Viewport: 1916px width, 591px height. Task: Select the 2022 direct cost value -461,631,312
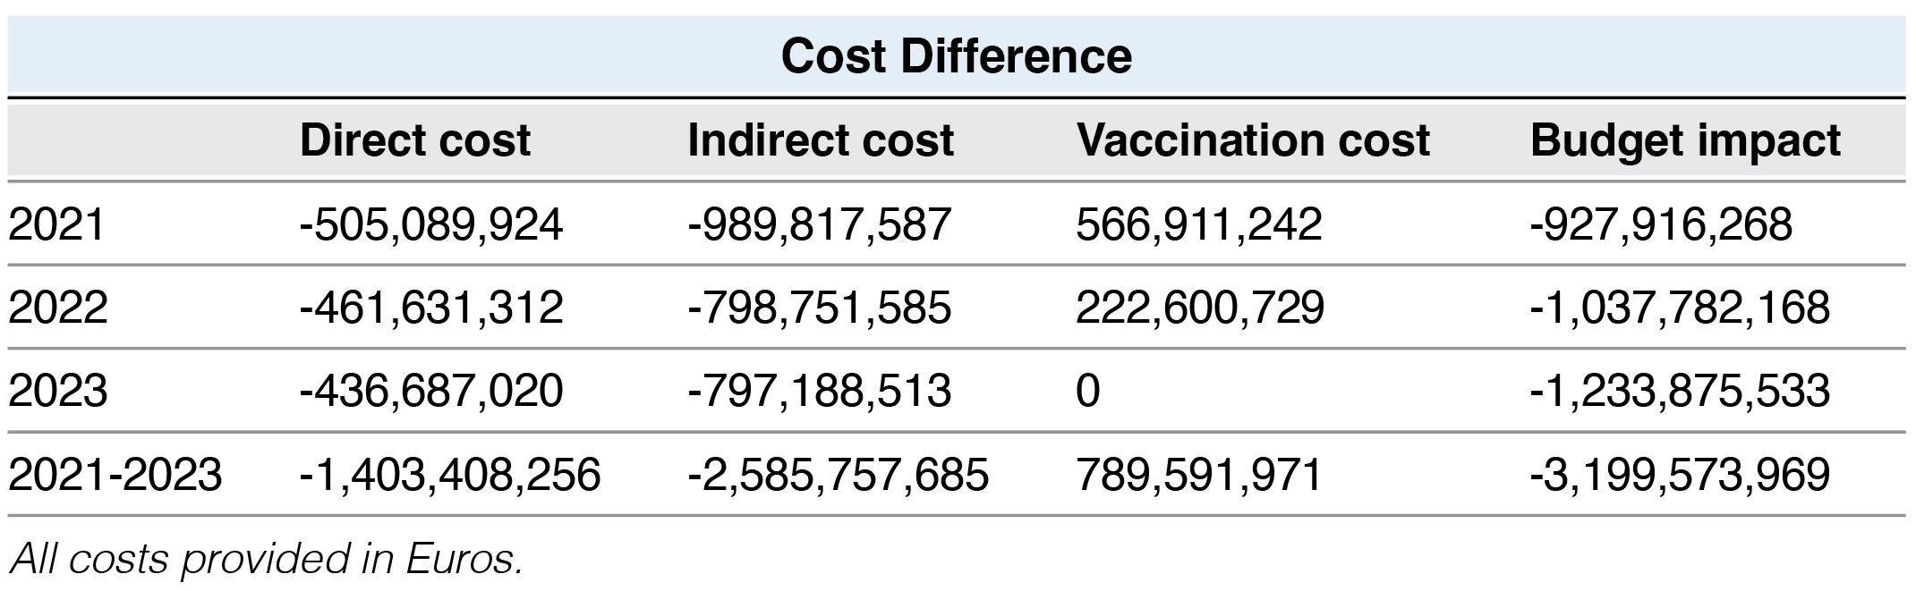431,307
